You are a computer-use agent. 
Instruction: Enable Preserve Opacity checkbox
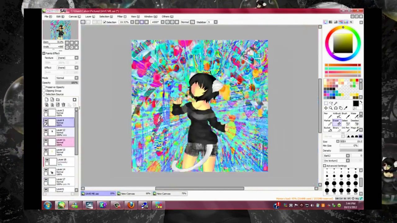tap(44, 87)
